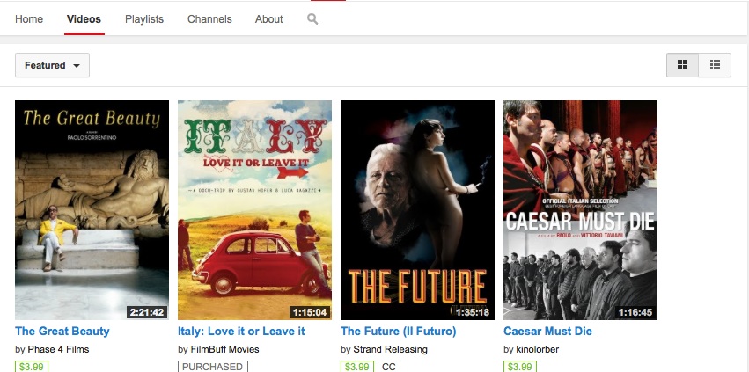Click the PURCHASED badge under Italy movie

[x=211, y=366]
